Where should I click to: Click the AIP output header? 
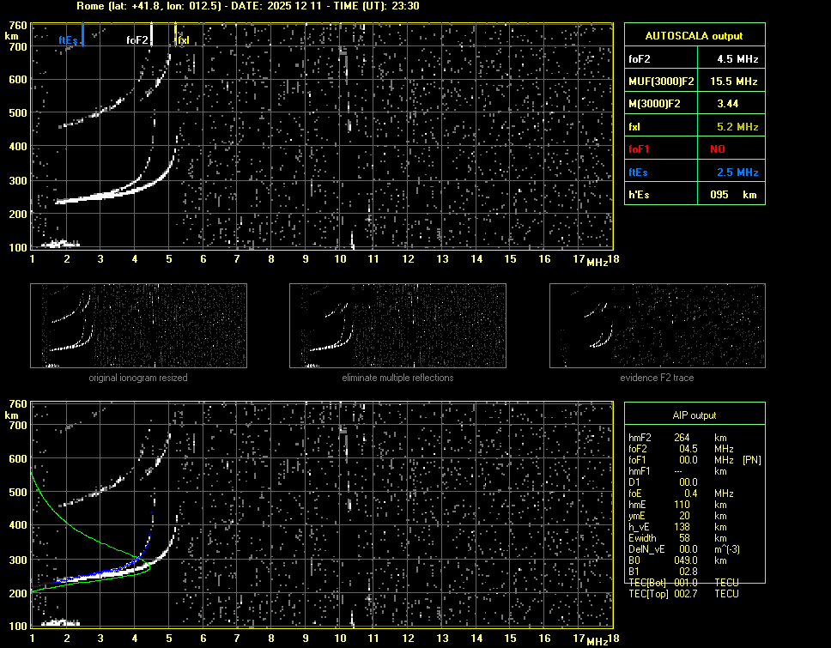point(695,415)
